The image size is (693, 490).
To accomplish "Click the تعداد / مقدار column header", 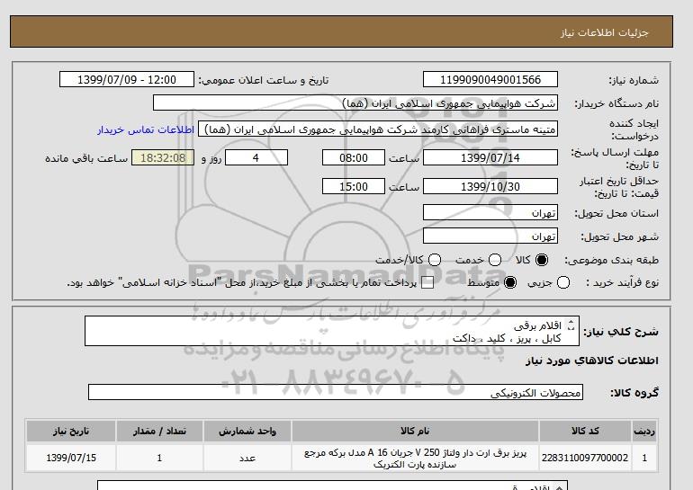I will pos(159,431).
